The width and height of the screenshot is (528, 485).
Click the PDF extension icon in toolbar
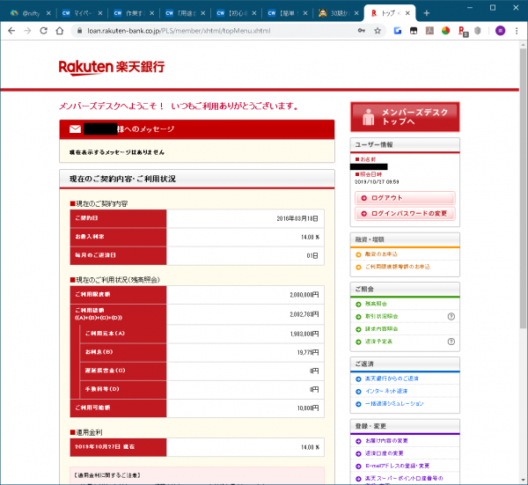pyautogui.click(x=429, y=31)
